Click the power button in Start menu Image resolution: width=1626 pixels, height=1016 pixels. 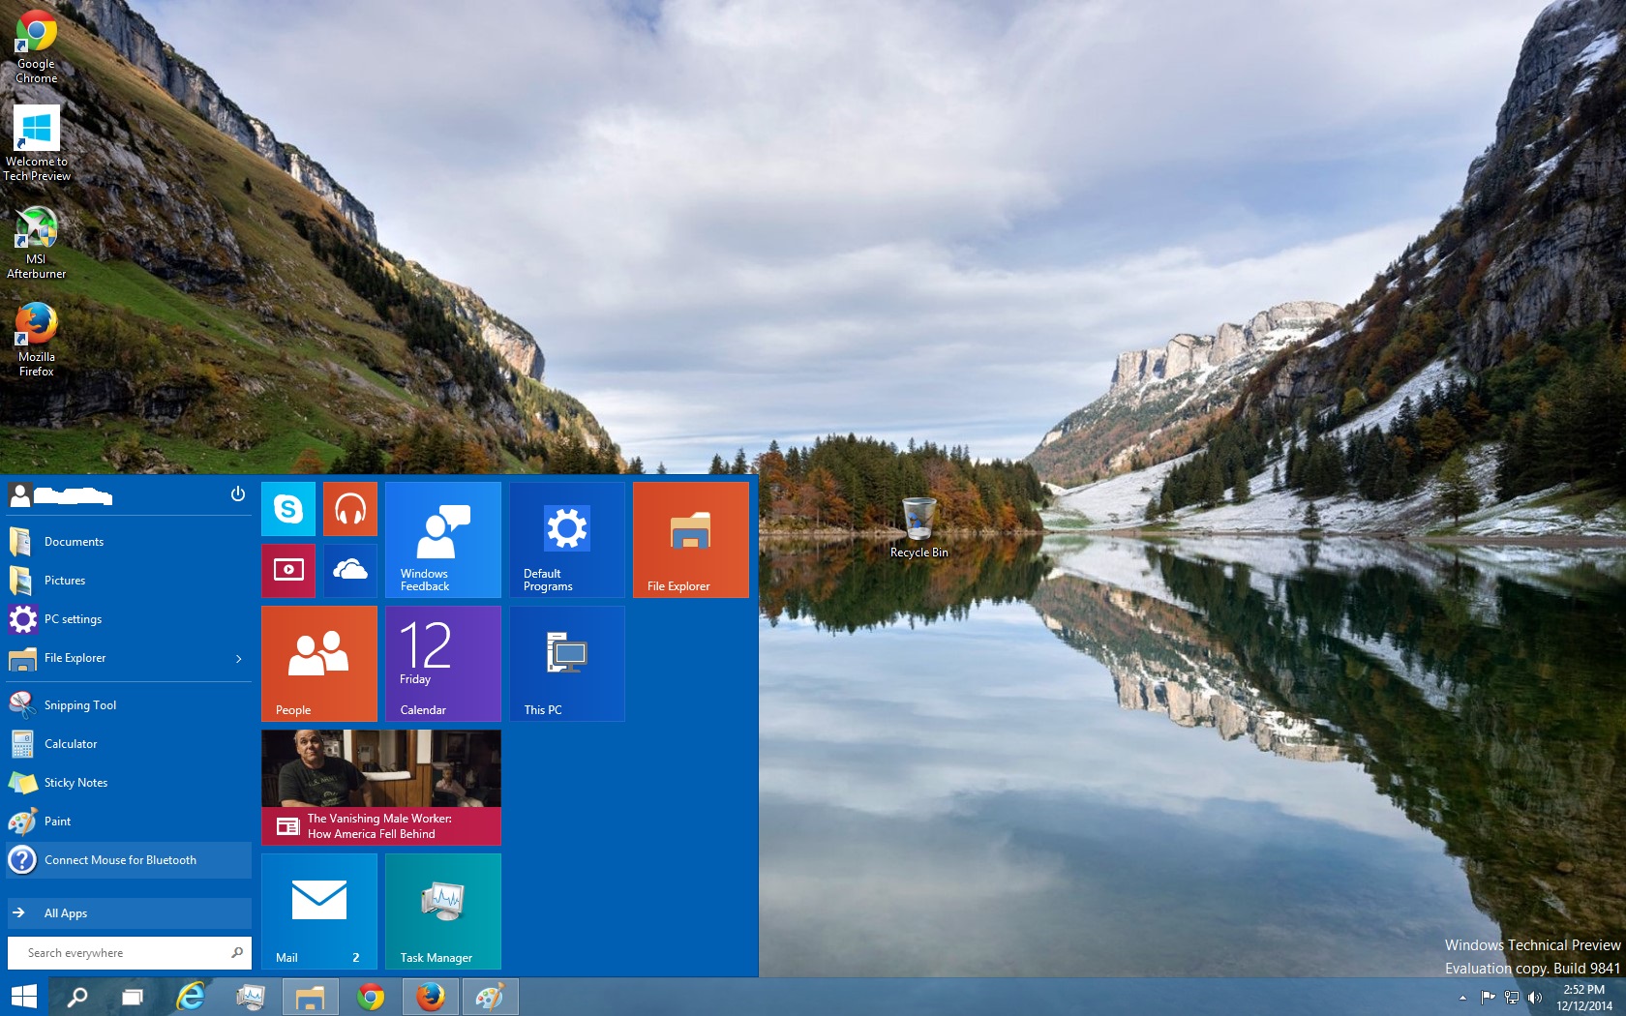point(237,494)
